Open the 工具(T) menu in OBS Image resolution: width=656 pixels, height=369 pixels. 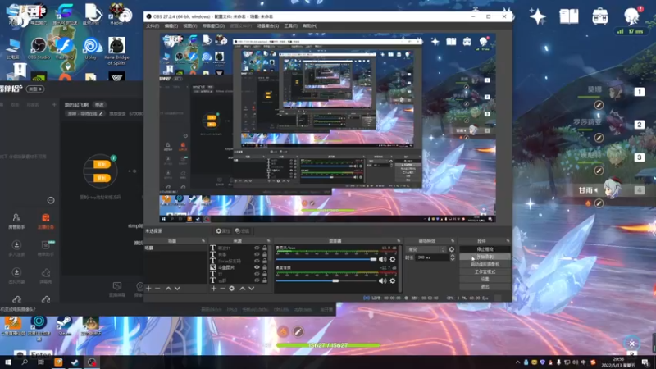click(291, 26)
